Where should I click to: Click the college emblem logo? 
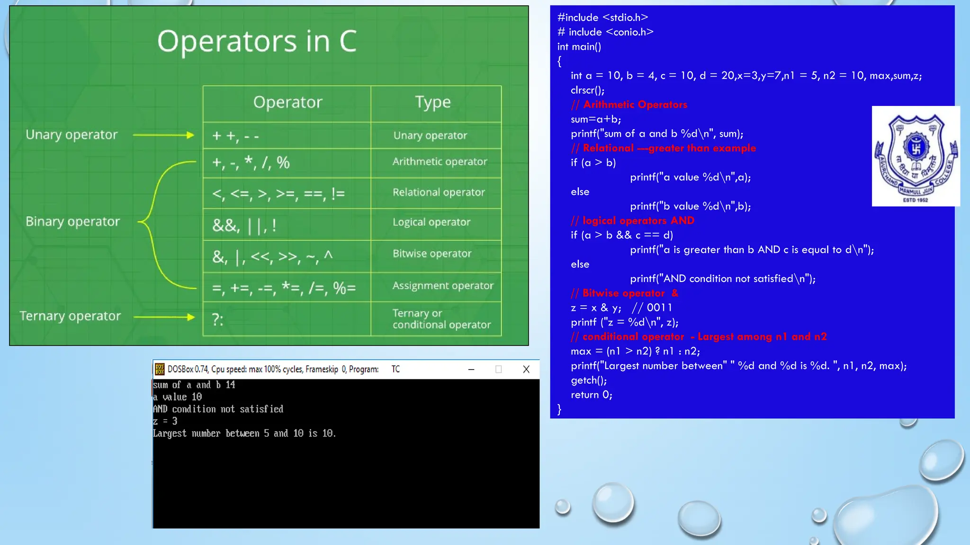(916, 156)
